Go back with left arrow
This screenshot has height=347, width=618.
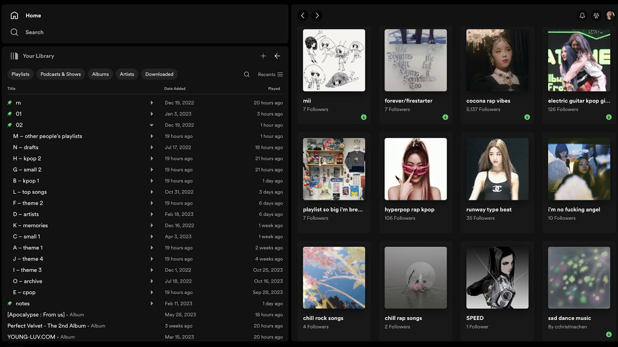(303, 15)
